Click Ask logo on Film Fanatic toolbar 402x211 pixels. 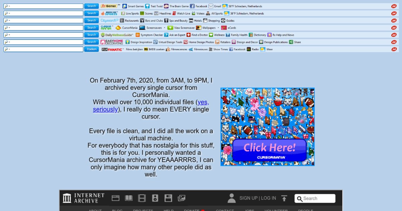pyautogui.click(x=394, y=49)
